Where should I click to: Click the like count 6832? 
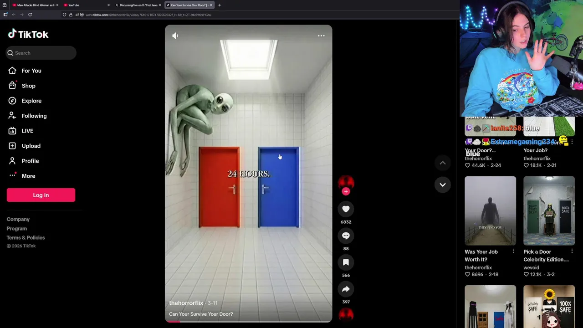coord(346,222)
